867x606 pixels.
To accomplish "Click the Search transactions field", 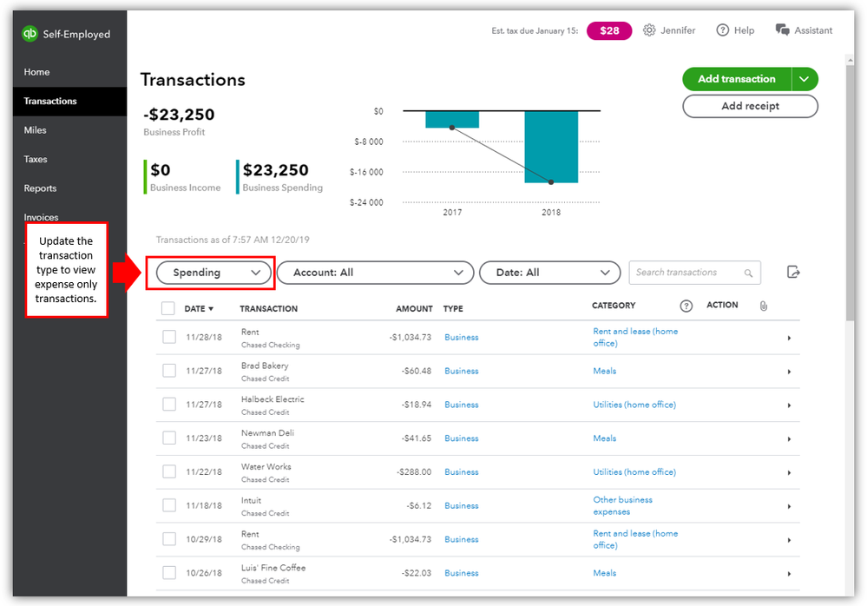I will pyautogui.click(x=686, y=273).
